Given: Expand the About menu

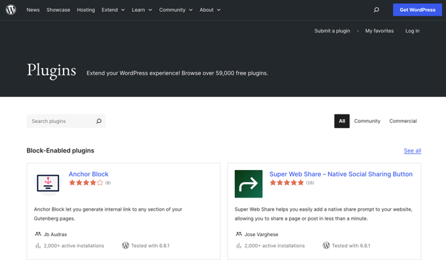Looking at the screenshot, I should (x=210, y=10).
